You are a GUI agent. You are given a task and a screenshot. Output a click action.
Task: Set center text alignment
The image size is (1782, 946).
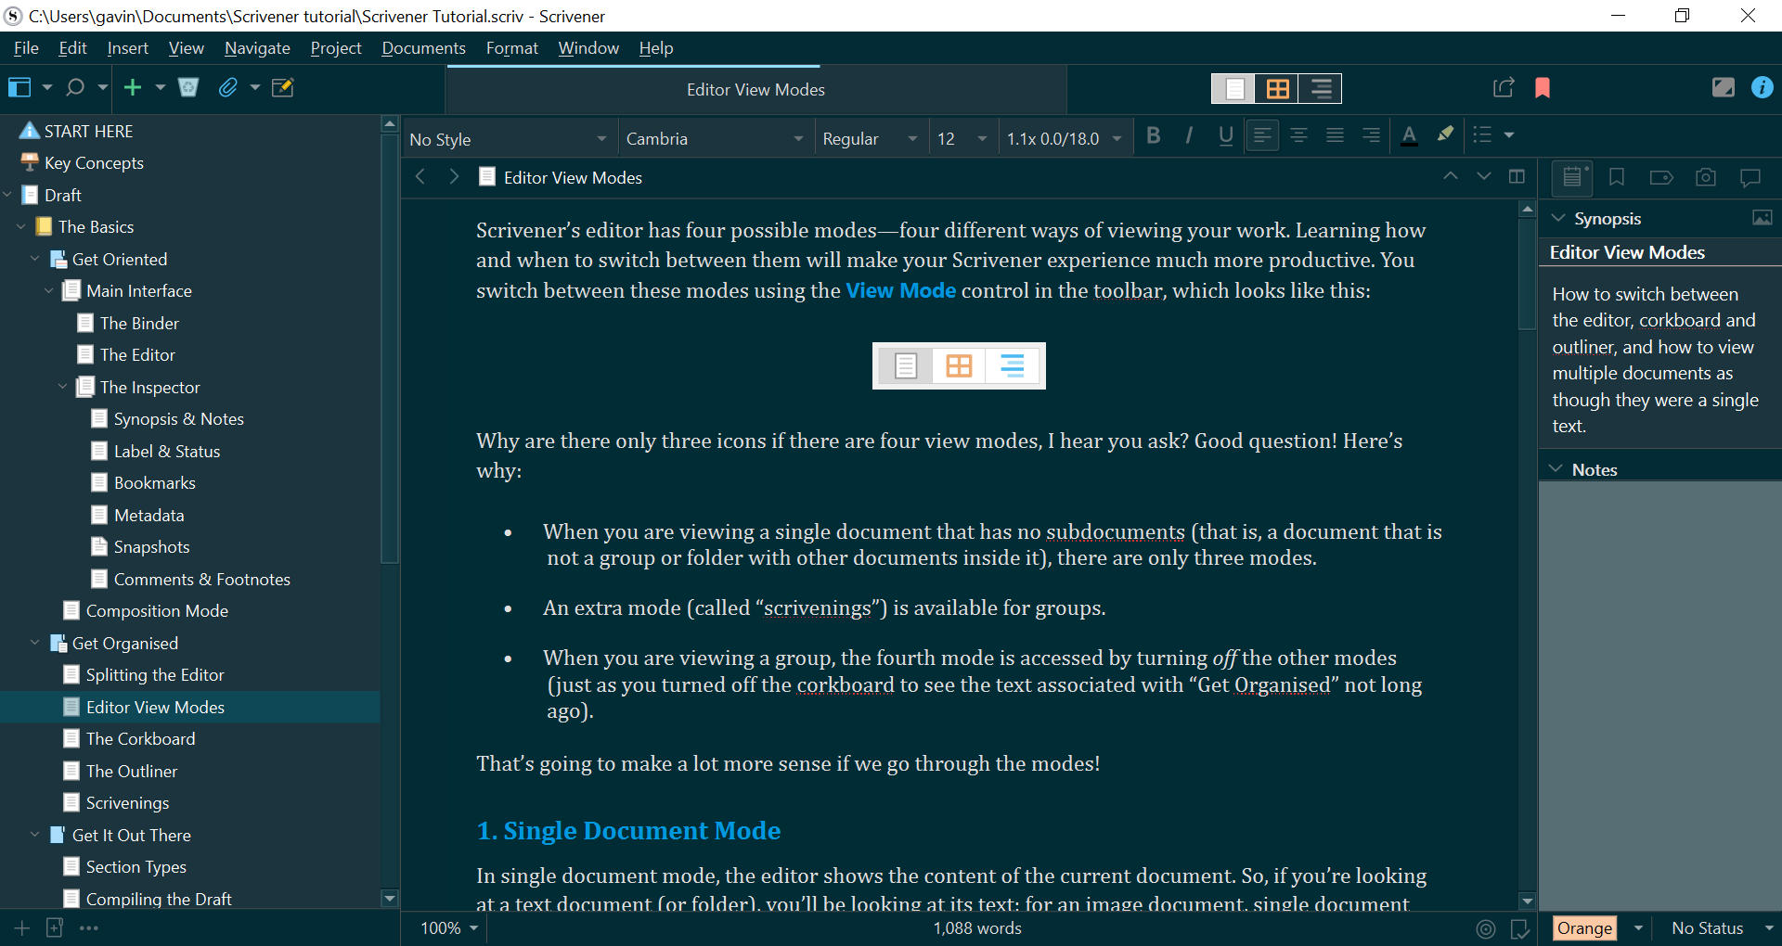coord(1298,135)
